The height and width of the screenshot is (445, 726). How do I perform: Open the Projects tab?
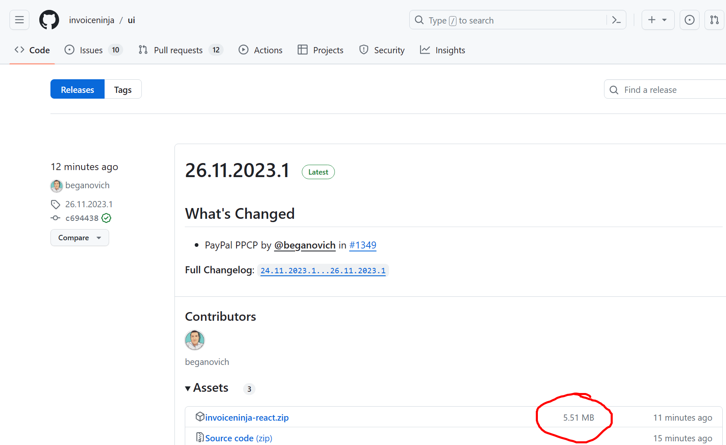point(320,50)
